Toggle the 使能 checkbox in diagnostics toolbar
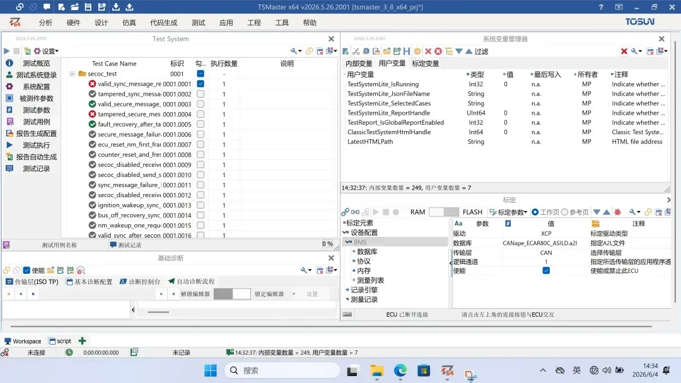The height and width of the screenshot is (383, 681). (26, 270)
